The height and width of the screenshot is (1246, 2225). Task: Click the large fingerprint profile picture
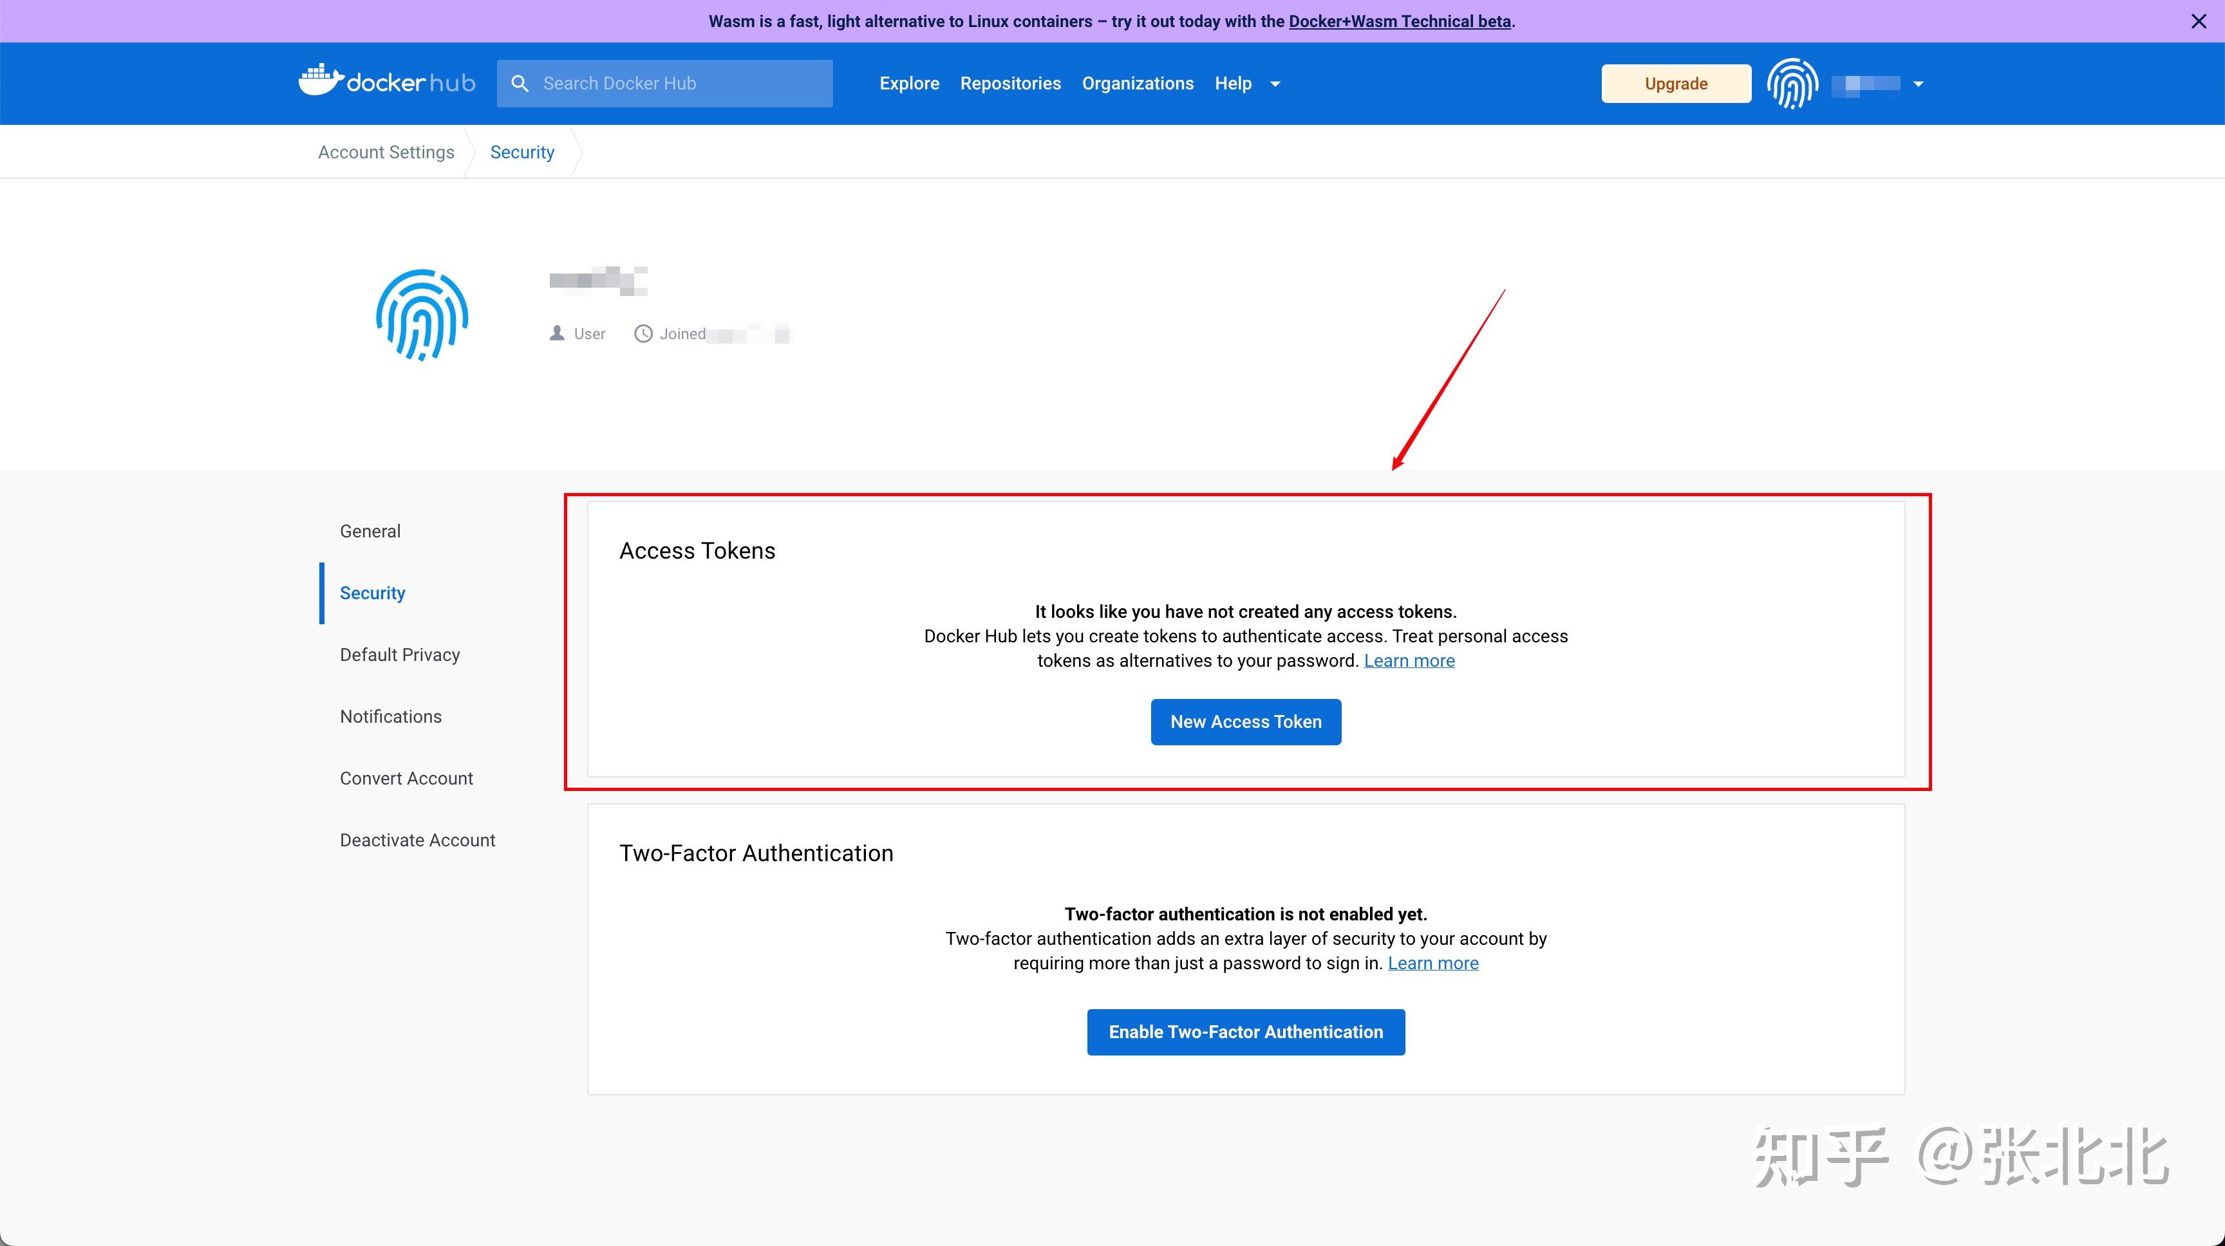422,315
